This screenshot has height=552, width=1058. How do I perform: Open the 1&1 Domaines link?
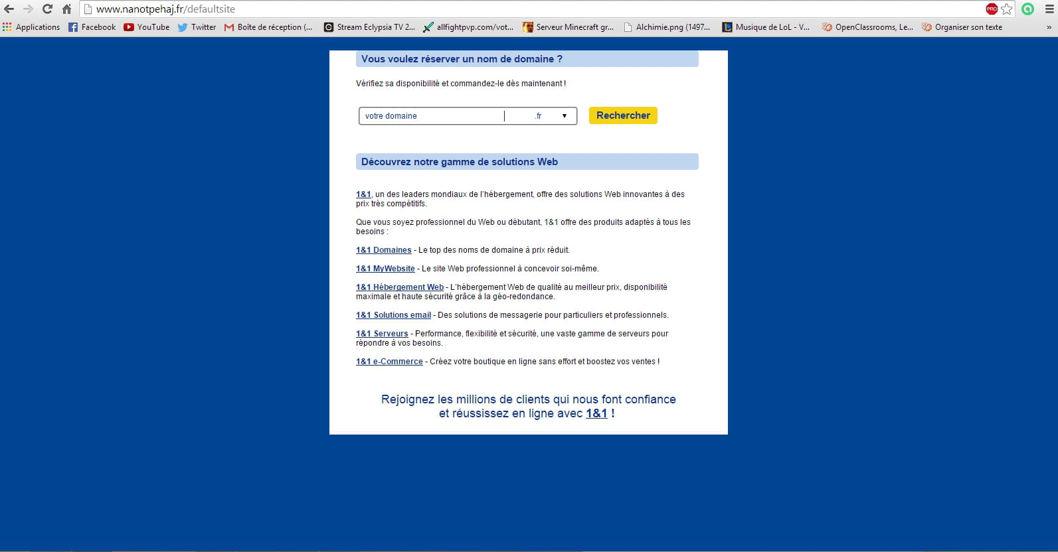(x=384, y=250)
